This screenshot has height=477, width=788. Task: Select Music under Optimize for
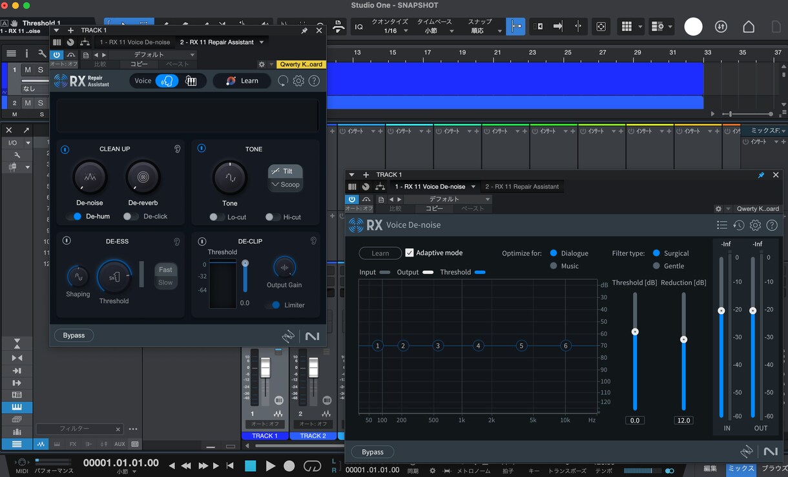click(554, 266)
